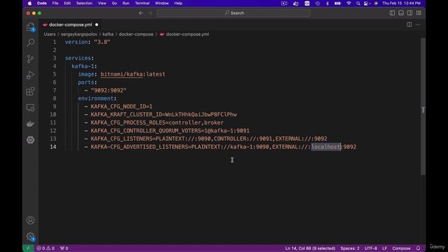Image resolution: width=448 pixels, height=252 pixels.
Task: Open the Help menu
Action: coord(178,3)
